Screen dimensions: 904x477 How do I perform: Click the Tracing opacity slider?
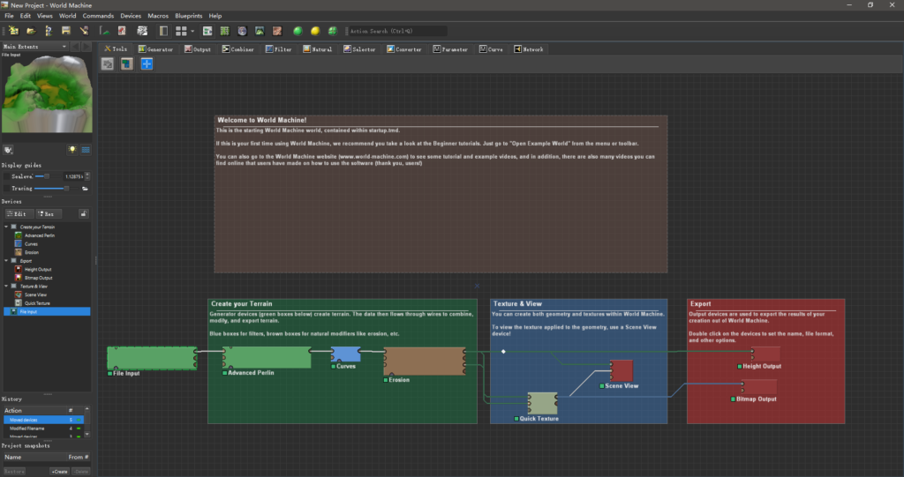pos(66,188)
